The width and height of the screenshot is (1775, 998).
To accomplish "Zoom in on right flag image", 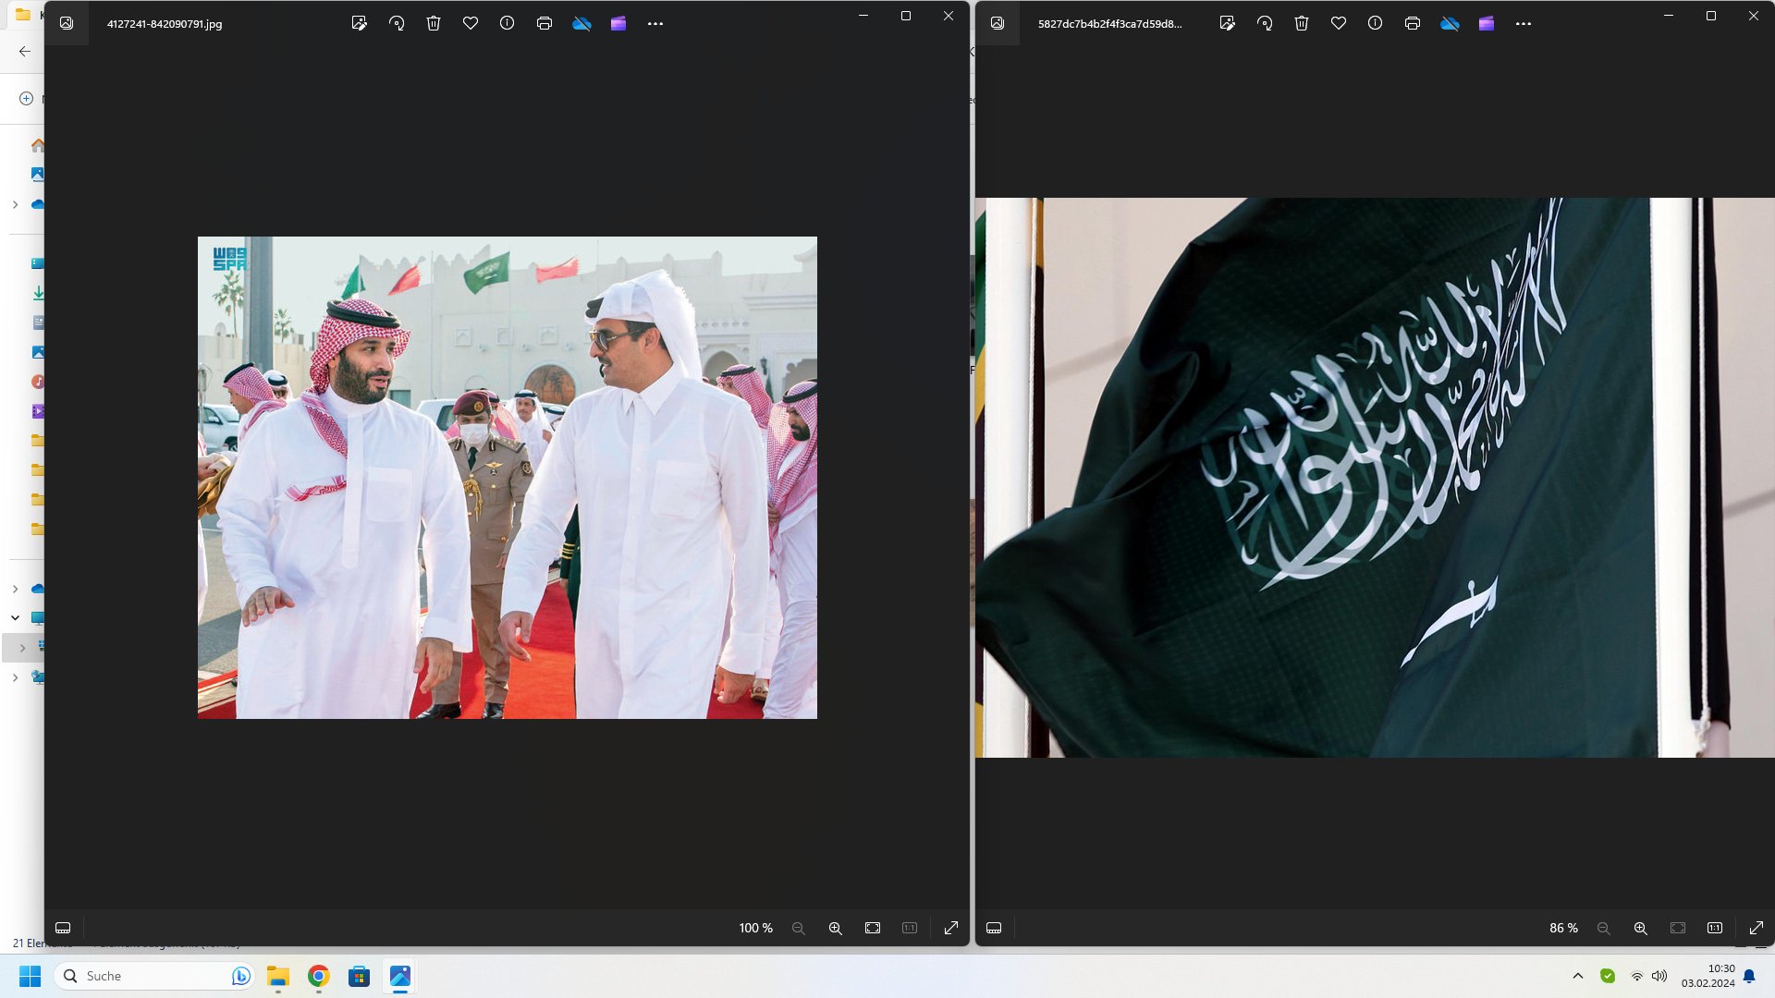I will 1640,928.
